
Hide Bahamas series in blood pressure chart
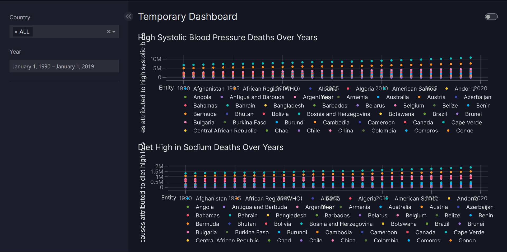click(x=205, y=106)
